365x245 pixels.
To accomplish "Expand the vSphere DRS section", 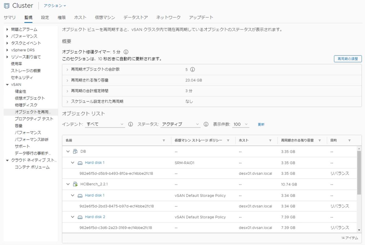I will [x=7, y=50].
